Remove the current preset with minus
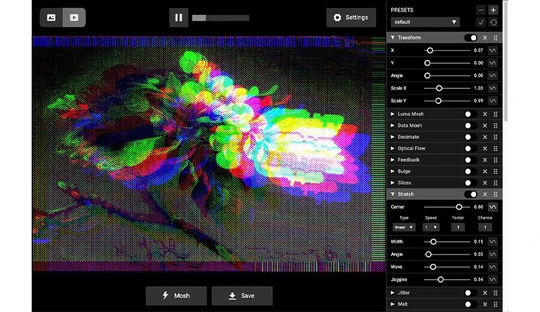 [481, 10]
